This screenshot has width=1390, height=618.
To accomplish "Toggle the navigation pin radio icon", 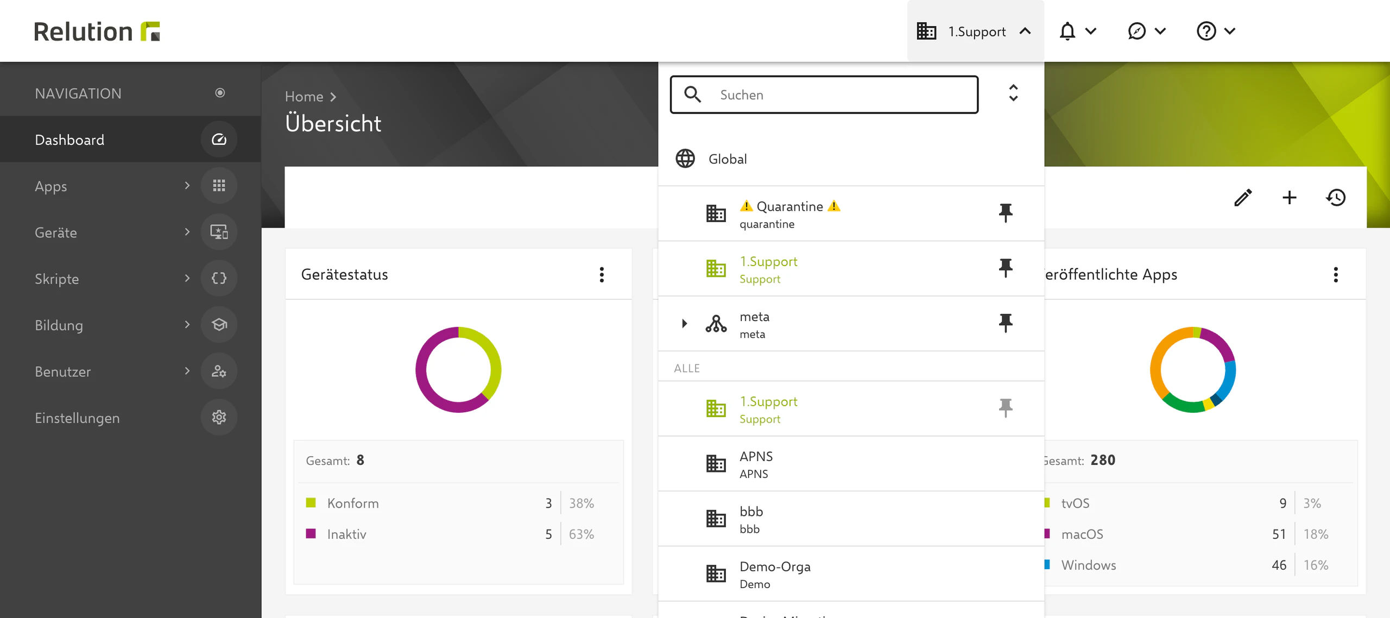I will (x=220, y=93).
